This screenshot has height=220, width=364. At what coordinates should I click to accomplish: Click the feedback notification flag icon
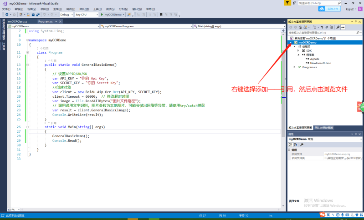(x=287, y=3)
